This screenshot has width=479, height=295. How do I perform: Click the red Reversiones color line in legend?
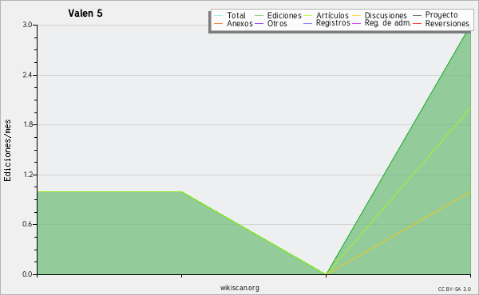pyautogui.click(x=417, y=23)
